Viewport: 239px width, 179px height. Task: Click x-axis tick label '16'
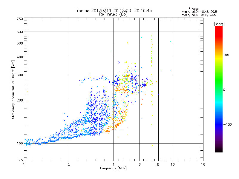[203, 164]
